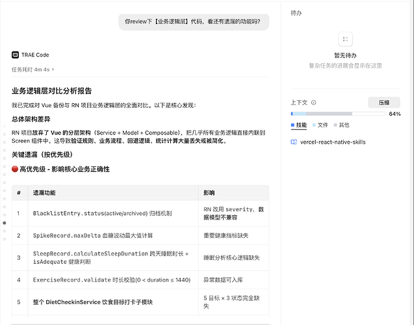Image resolution: width=414 pixels, height=325 pixels.
Task: Click the 暂无待办 label
Action: [345, 55]
